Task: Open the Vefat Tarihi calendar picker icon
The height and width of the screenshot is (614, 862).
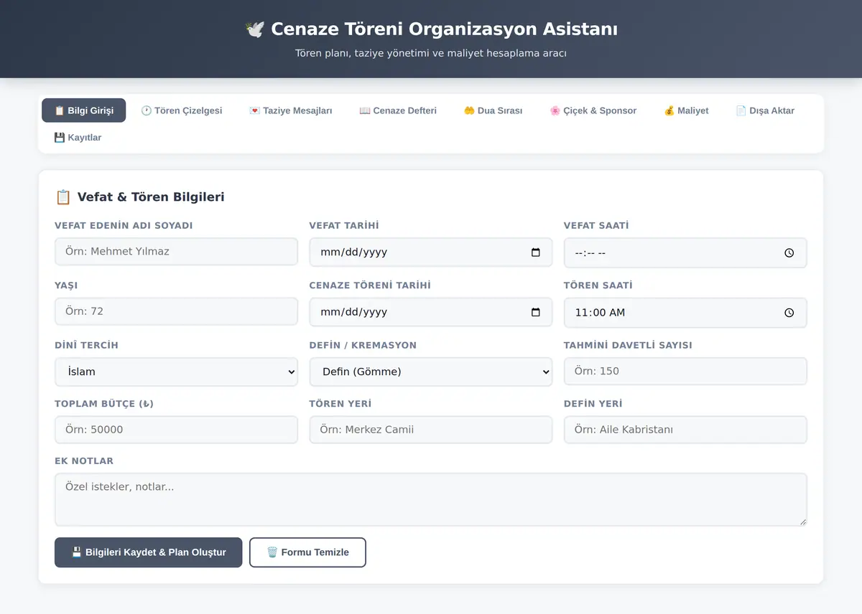Action: pos(536,252)
